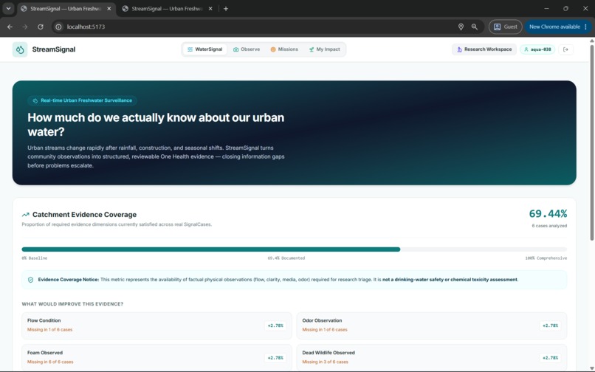Open the Research Workspace button

484,49
